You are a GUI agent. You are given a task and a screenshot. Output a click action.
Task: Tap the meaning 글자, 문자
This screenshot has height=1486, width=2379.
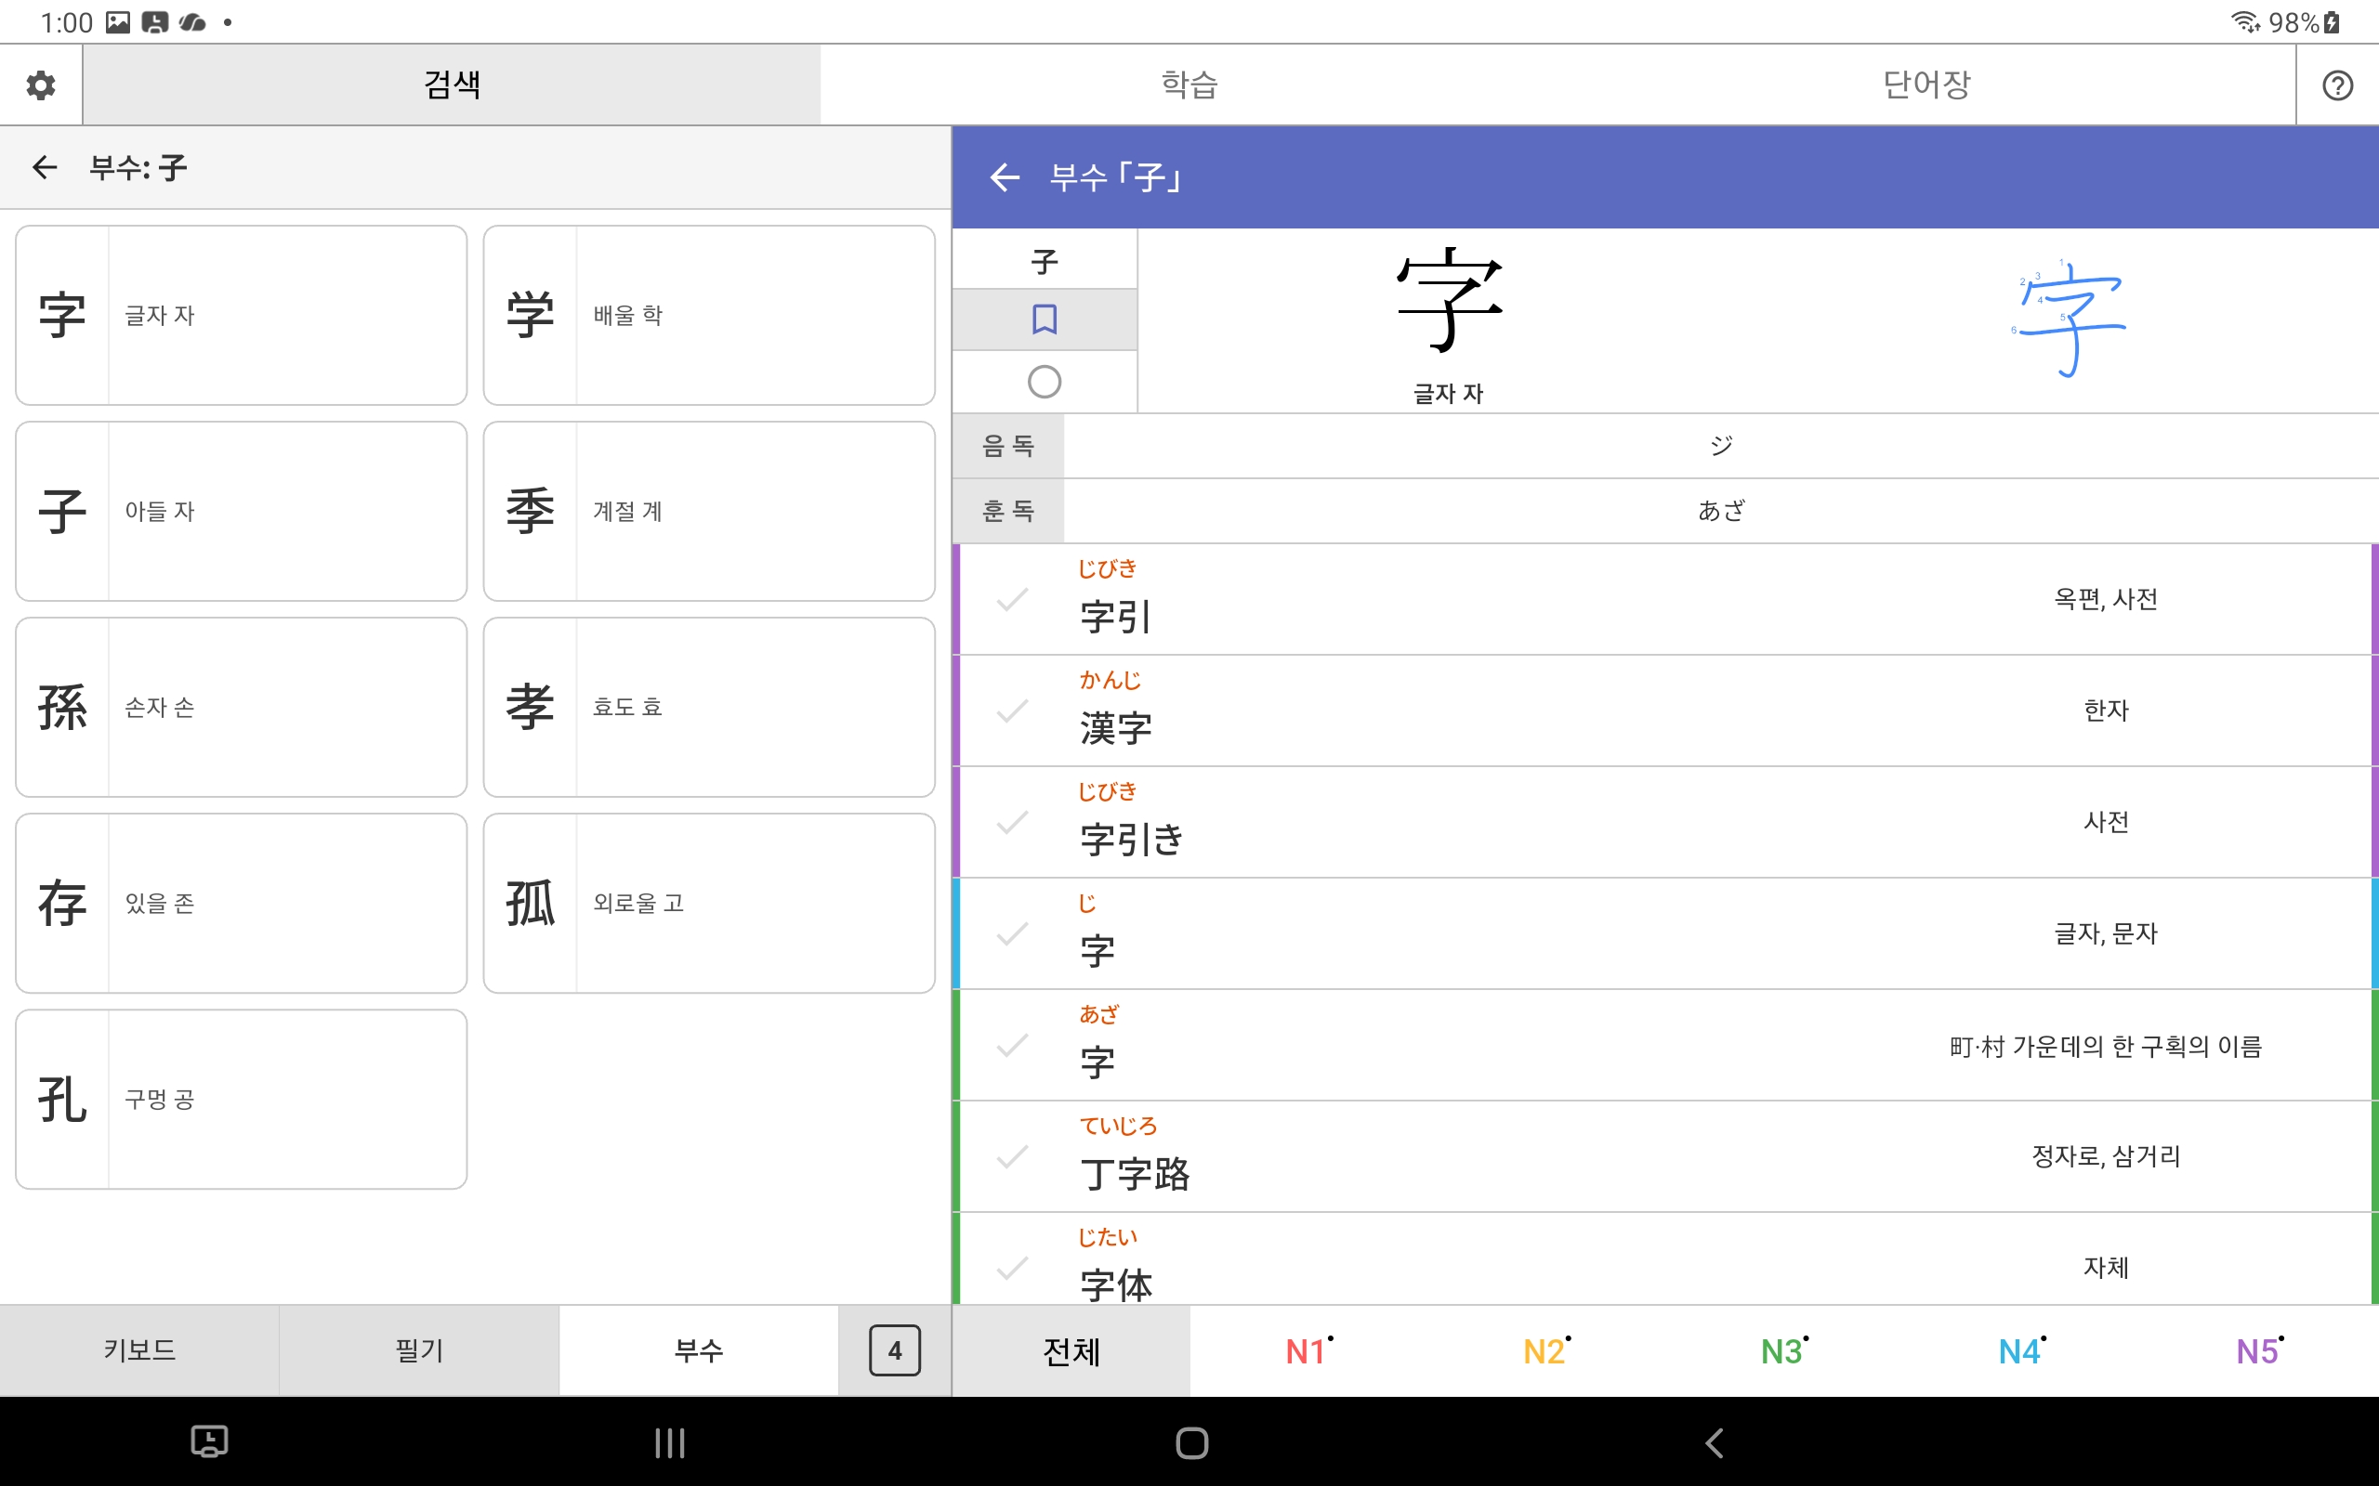(x=2105, y=933)
